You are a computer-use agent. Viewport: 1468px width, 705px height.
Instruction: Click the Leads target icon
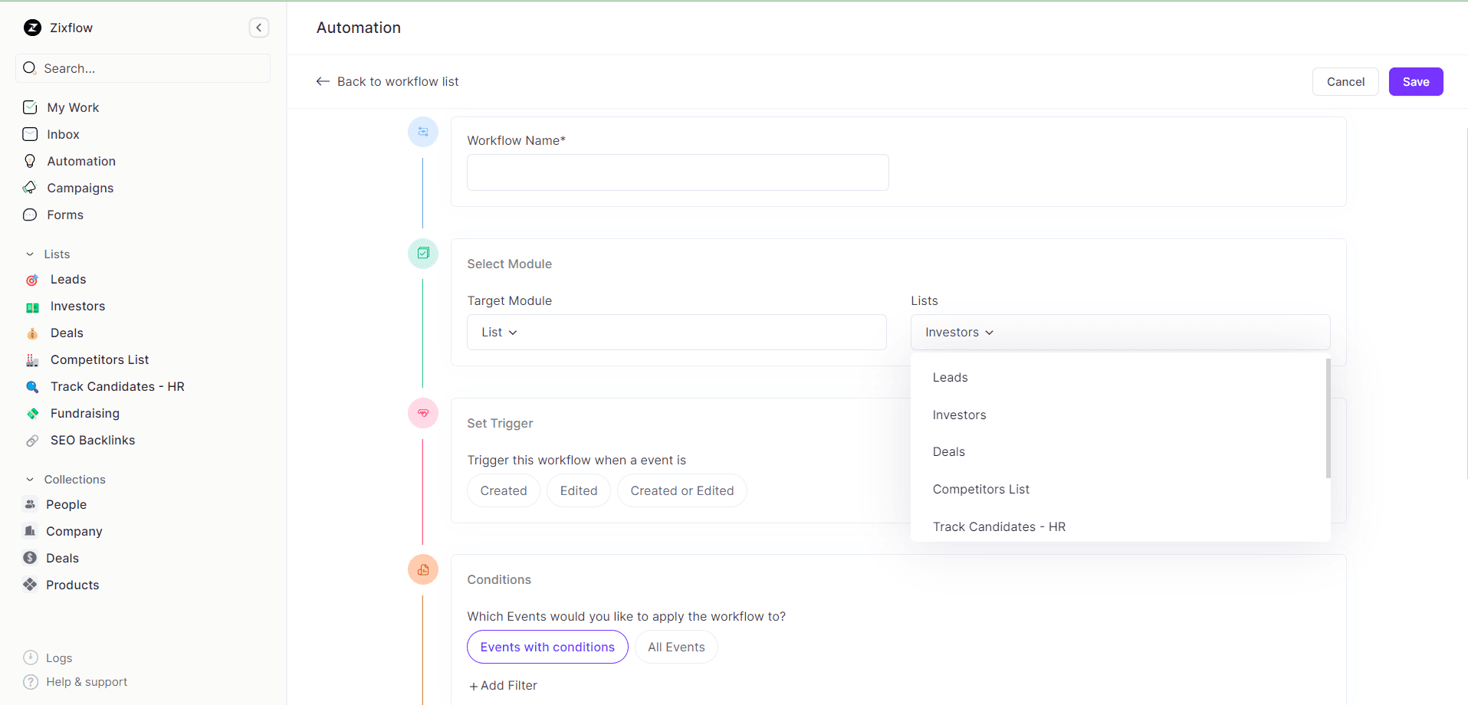tap(31, 280)
